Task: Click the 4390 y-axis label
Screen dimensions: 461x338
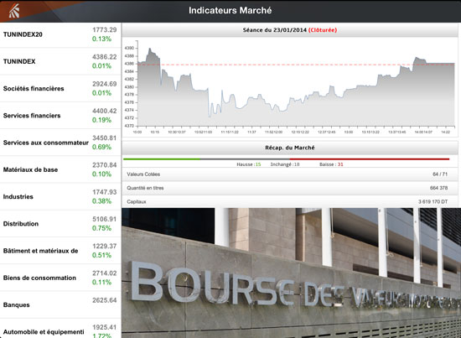Action: tap(129, 48)
